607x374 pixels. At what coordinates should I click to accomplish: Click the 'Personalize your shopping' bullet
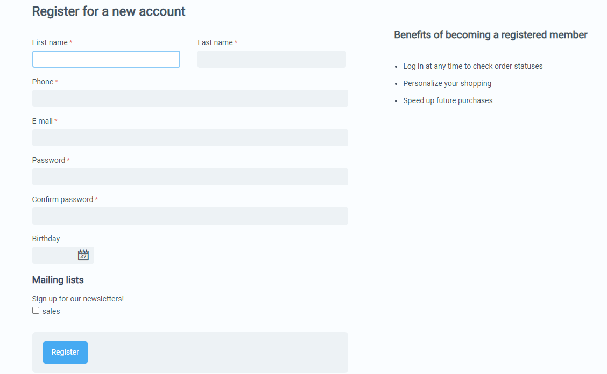447,83
